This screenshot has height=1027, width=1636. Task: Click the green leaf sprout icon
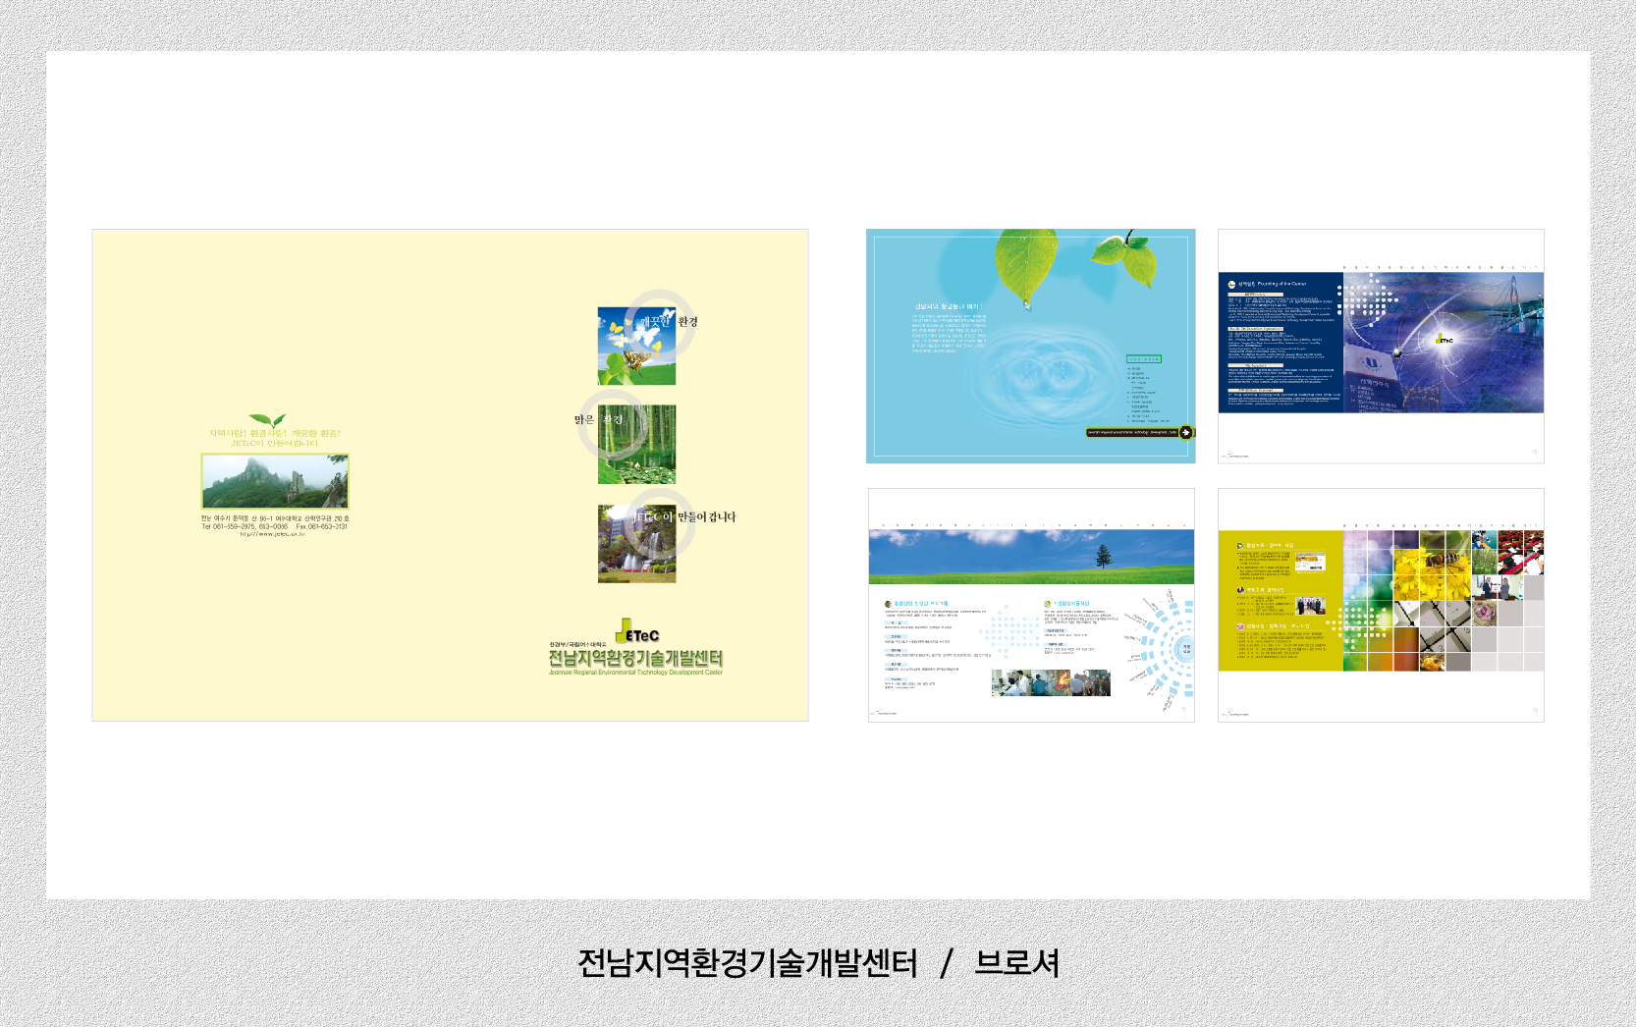tap(267, 420)
